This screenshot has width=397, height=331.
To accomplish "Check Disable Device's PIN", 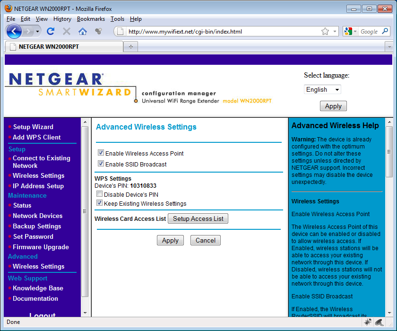I will click(100, 194).
